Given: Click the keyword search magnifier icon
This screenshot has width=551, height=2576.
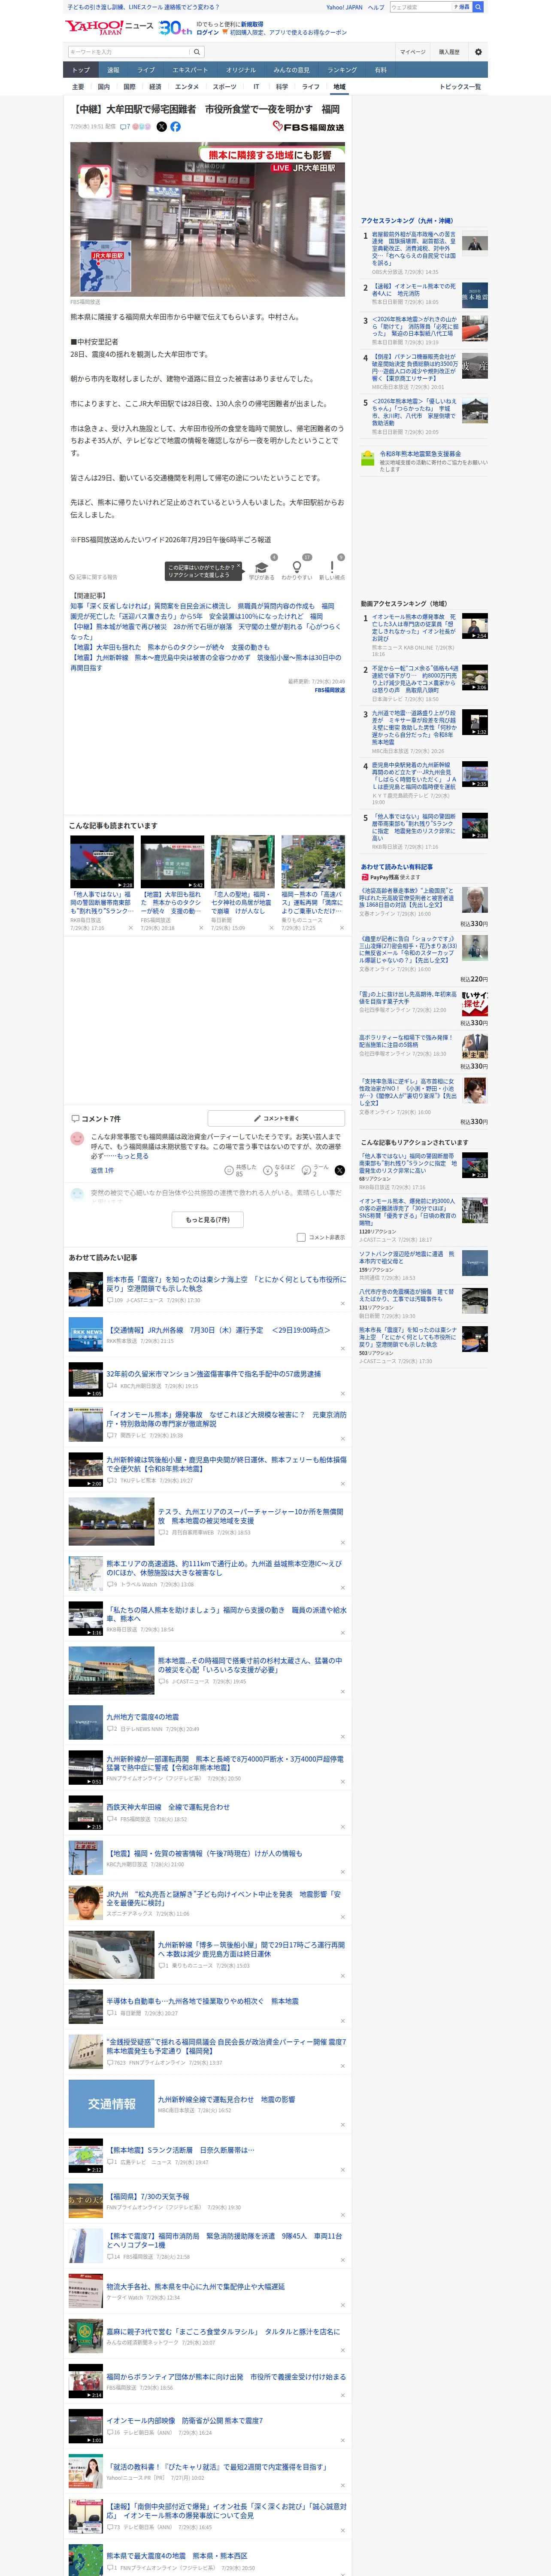Looking at the screenshot, I should (197, 52).
